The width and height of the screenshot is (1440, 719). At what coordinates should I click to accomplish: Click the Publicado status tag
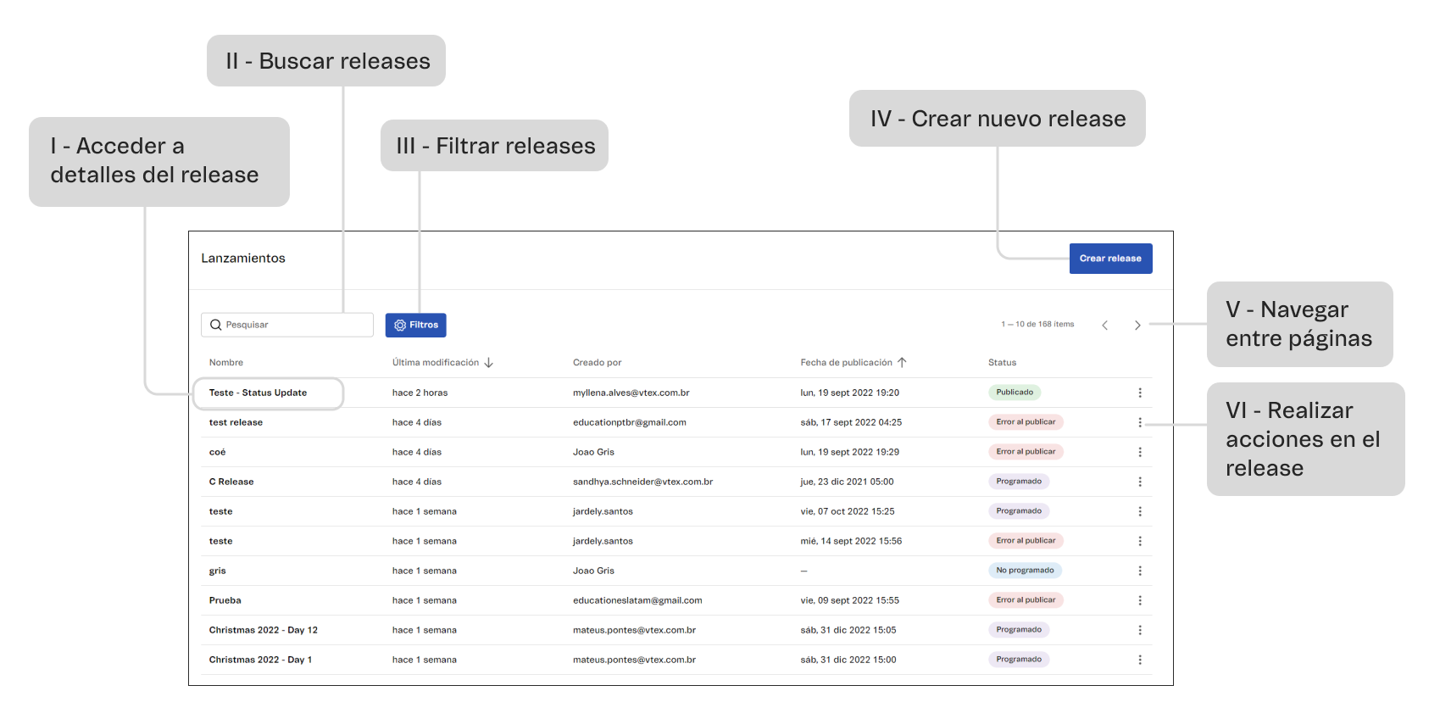(x=1014, y=393)
